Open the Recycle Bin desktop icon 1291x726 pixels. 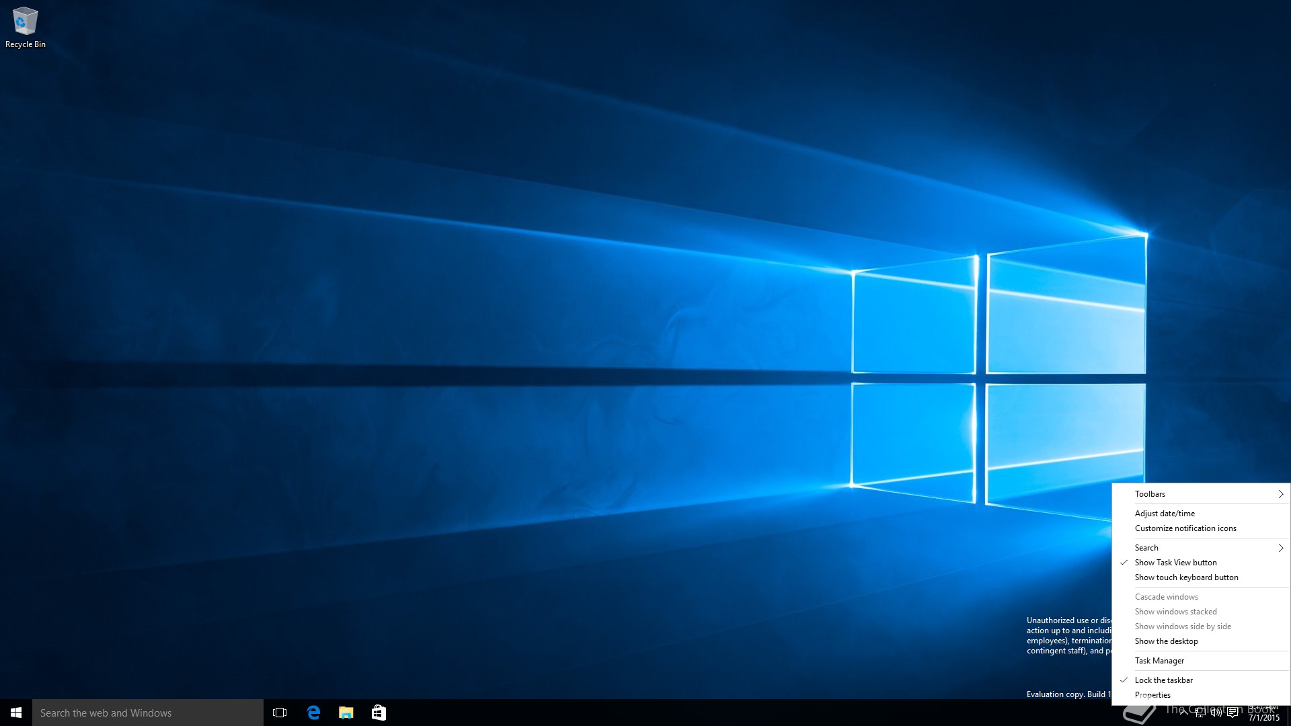click(25, 28)
